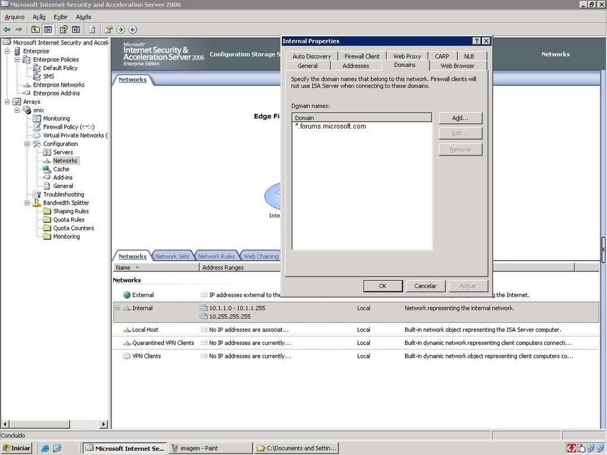The height and width of the screenshot is (455, 607).
Task: Click the blue left-arrow circle toolbar icon
Action: (x=133, y=30)
